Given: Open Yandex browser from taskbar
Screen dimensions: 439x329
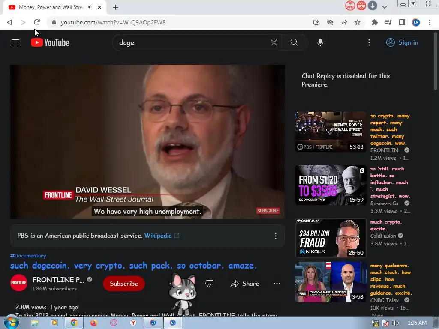Looking at the screenshot, I should [x=133, y=323].
